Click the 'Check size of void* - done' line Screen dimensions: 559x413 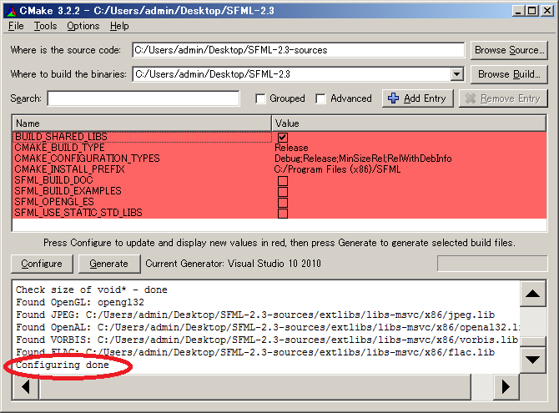[92, 290]
